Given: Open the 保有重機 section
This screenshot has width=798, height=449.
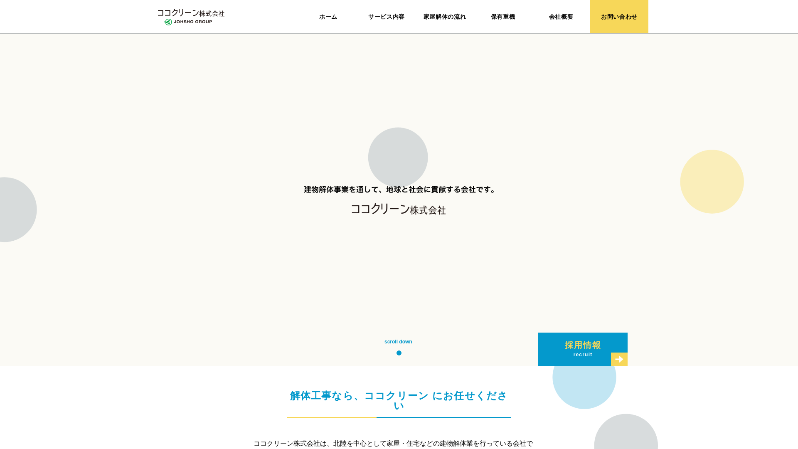Looking at the screenshot, I should (x=502, y=17).
